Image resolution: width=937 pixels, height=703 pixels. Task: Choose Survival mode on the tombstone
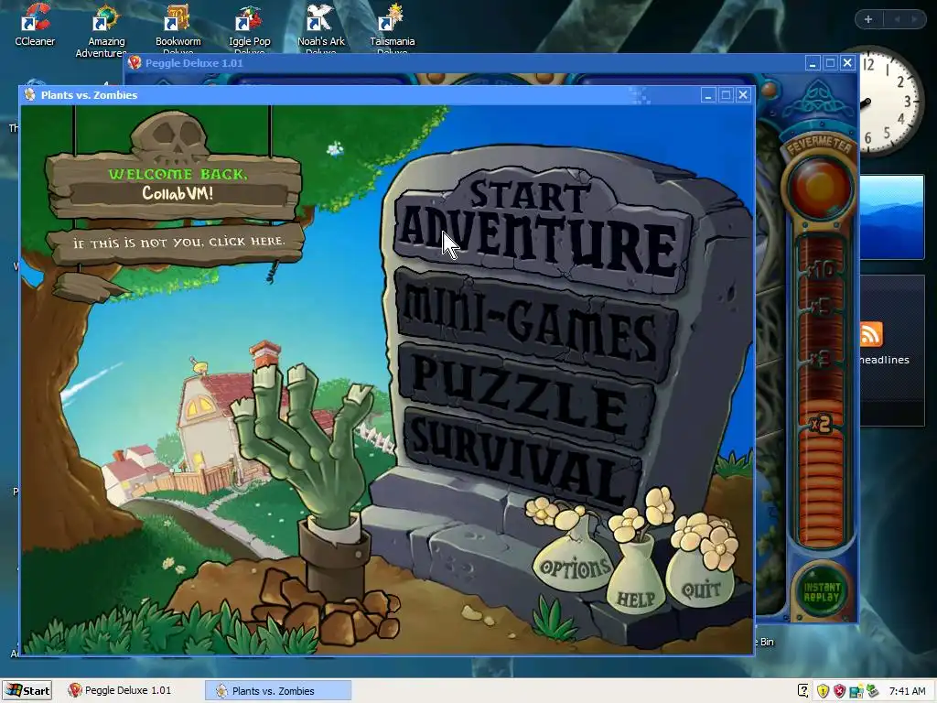tap(521, 458)
